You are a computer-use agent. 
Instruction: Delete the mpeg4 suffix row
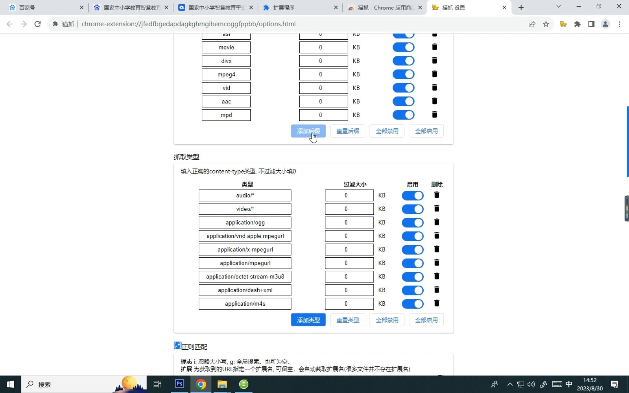click(x=434, y=74)
